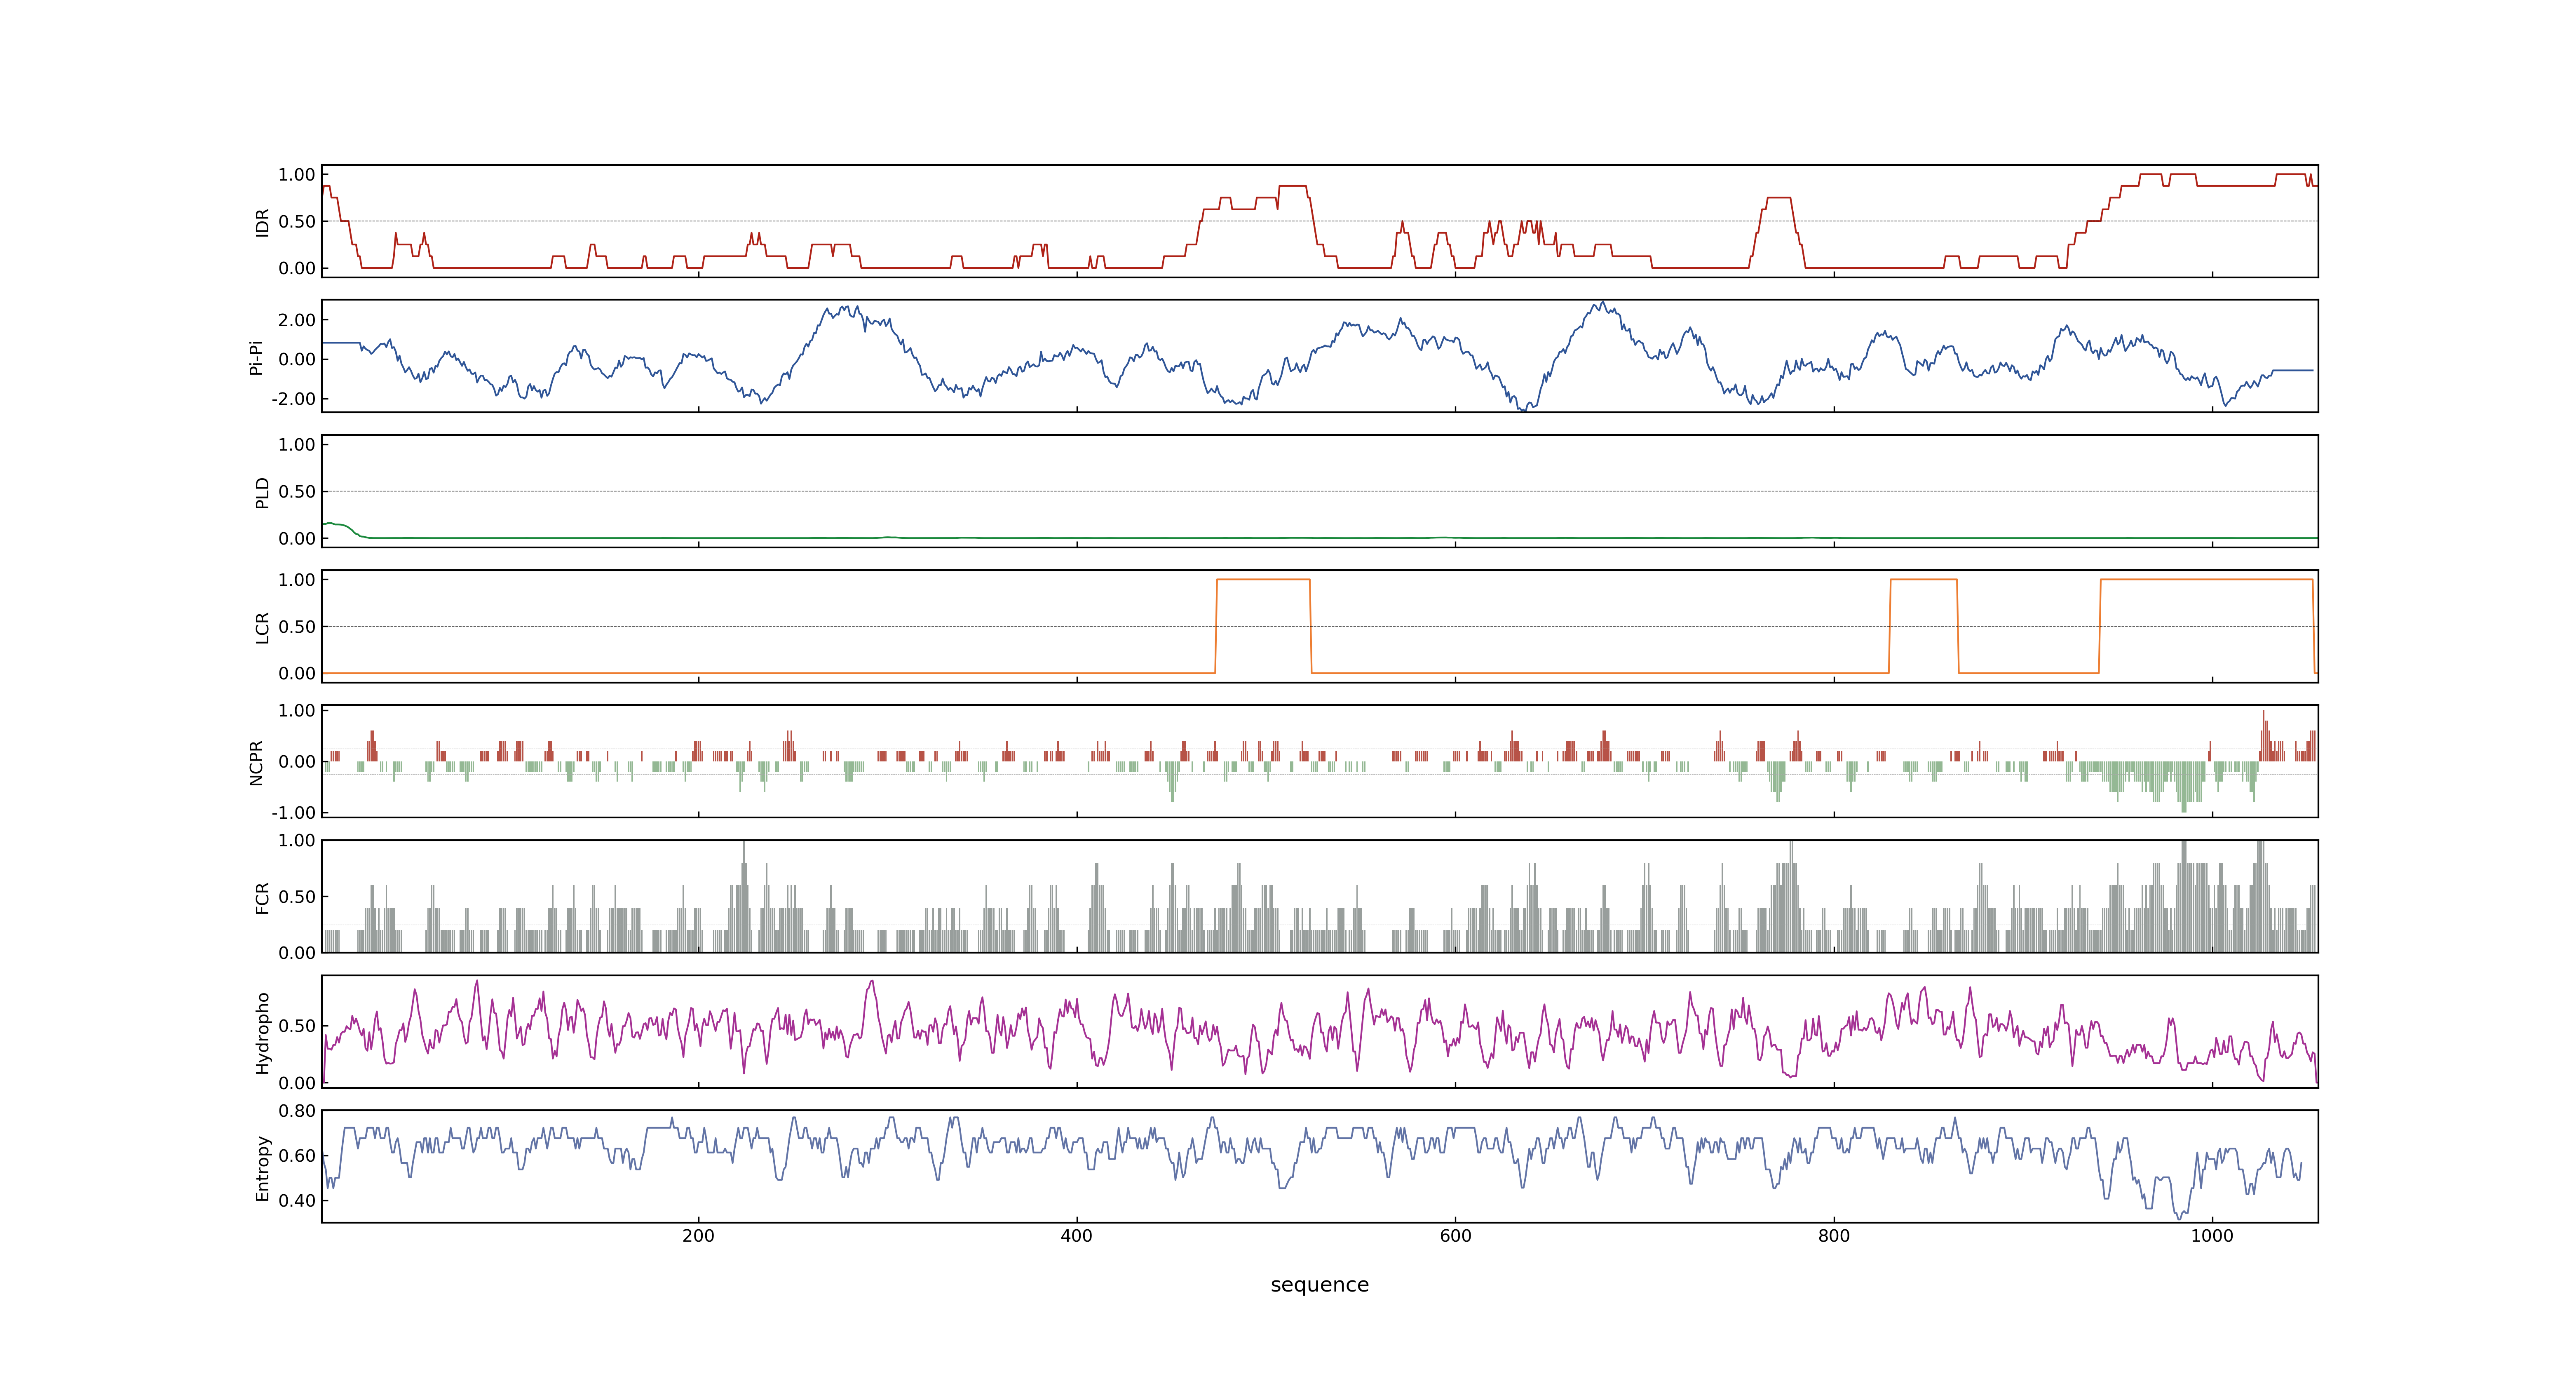
Task: Click the red IDR plateau near residue 770
Action: click(1778, 198)
